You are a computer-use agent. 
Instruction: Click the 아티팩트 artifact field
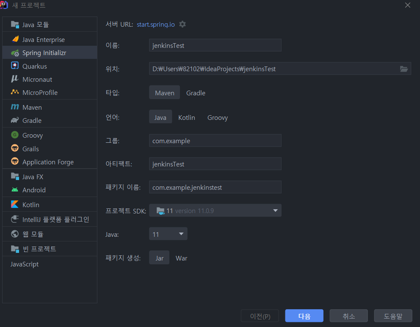coord(215,164)
